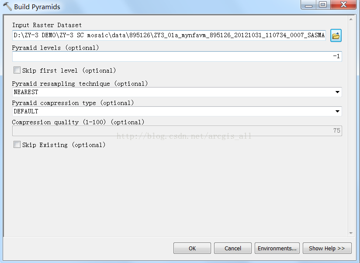Screen dimensions: 360x263
Task: Click the Pyramid compression type label
Action: (73, 103)
